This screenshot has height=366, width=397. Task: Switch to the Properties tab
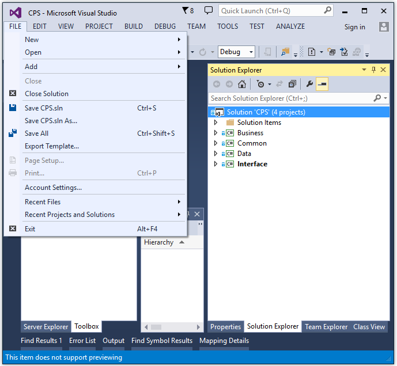click(225, 326)
